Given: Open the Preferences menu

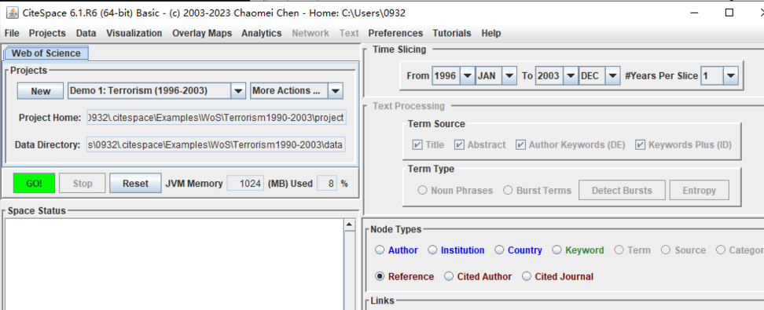Looking at the screenshot, I should (x=395, y=33).
